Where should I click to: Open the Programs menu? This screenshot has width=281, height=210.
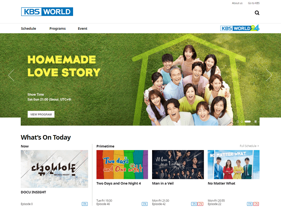point(58,28)
